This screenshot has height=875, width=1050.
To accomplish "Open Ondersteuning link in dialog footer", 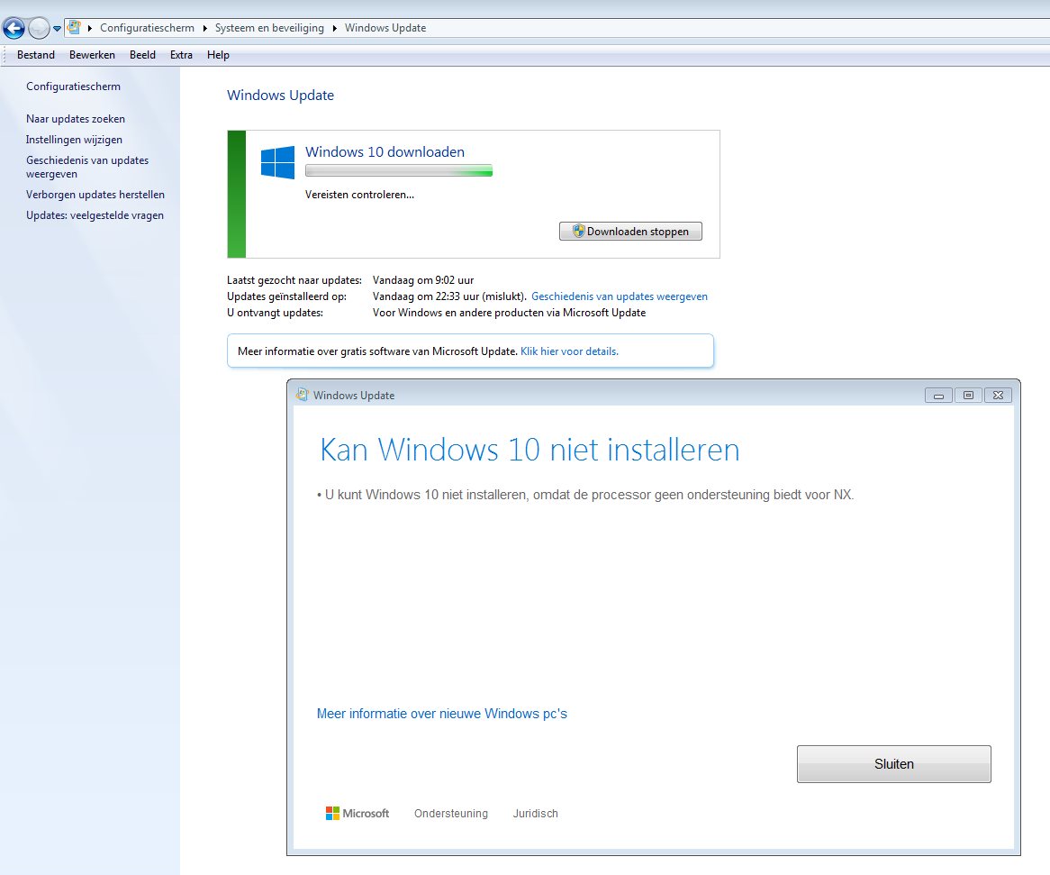I will (x=450, y=814).
